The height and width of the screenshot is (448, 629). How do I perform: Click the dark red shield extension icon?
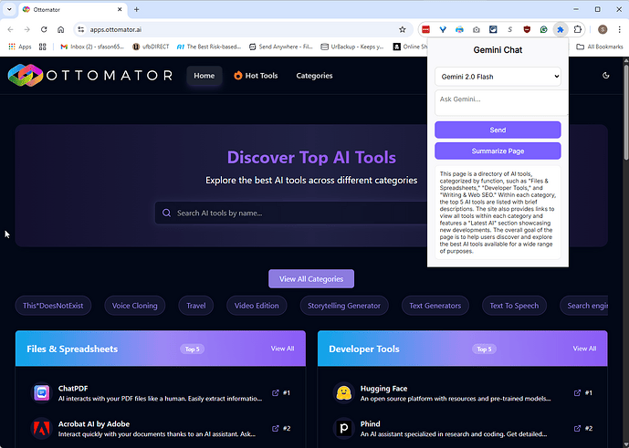pos(527,29)
